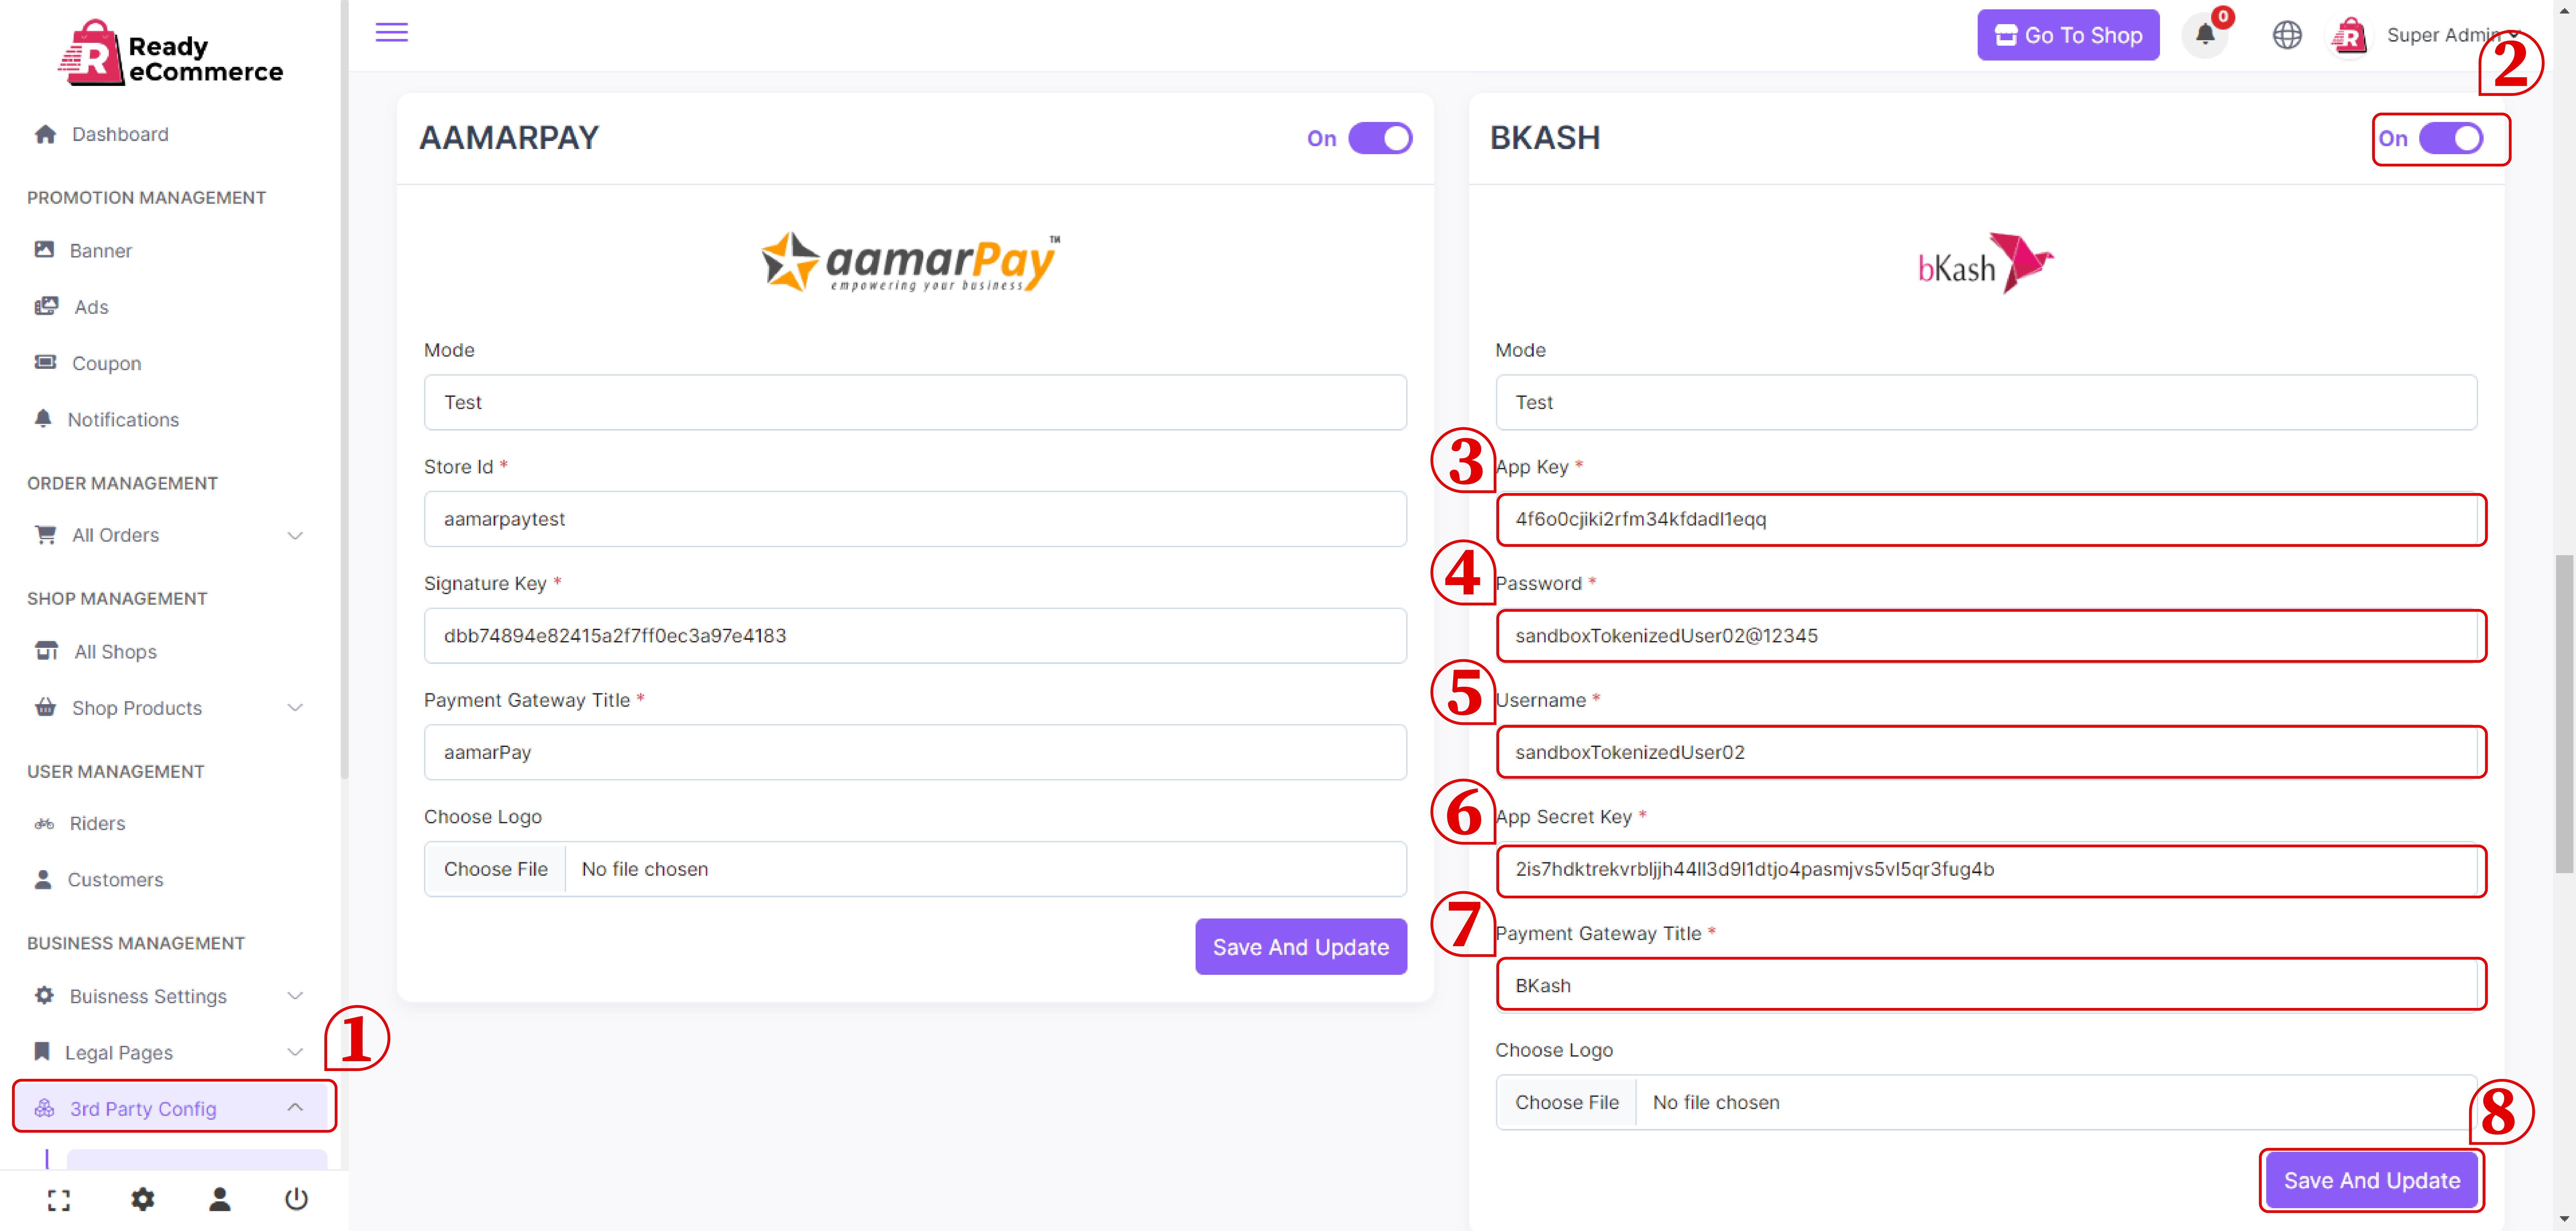Go to Dashboard menu item
Image resolution: width=2576 pixels, height=1231 pixels.
point(120,134)
